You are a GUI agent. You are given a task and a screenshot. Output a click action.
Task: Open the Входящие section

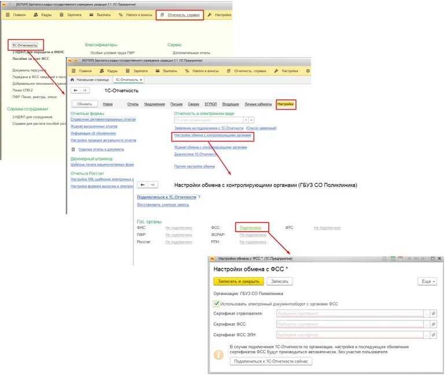[x=231, y=104]
